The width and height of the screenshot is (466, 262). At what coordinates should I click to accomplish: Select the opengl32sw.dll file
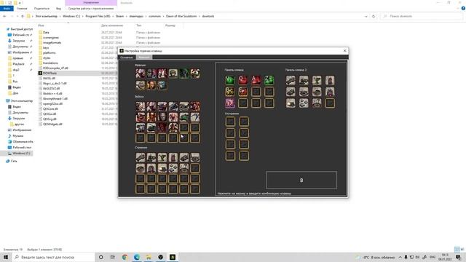[x=52, y=103]
